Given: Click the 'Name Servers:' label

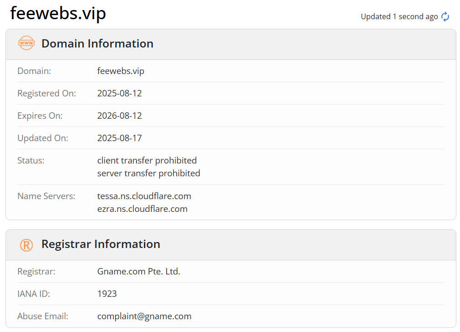Looking at the screenshot, I should [46, 196].
